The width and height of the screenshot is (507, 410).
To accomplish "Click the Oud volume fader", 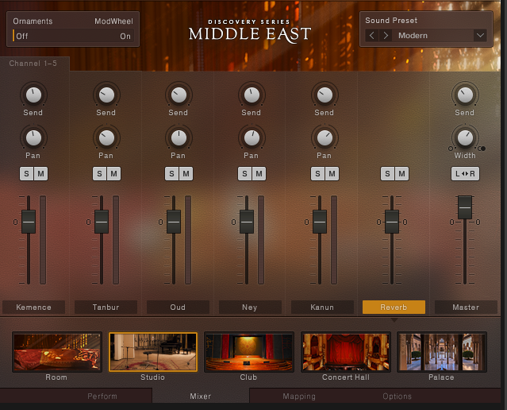I will click(x=174, y=222).
